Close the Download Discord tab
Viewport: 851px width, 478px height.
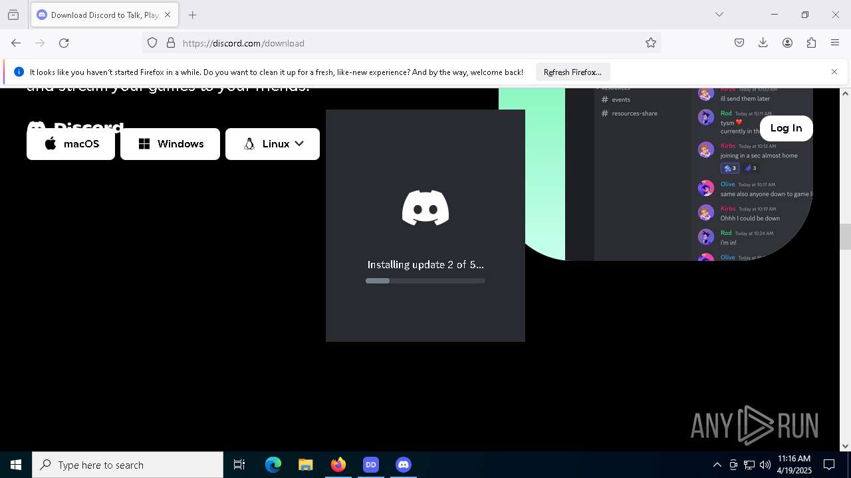coord(168,15)
